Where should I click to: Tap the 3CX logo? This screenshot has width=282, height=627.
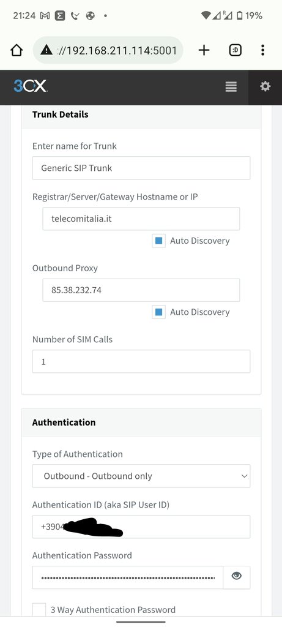click(x=31, y=86)
